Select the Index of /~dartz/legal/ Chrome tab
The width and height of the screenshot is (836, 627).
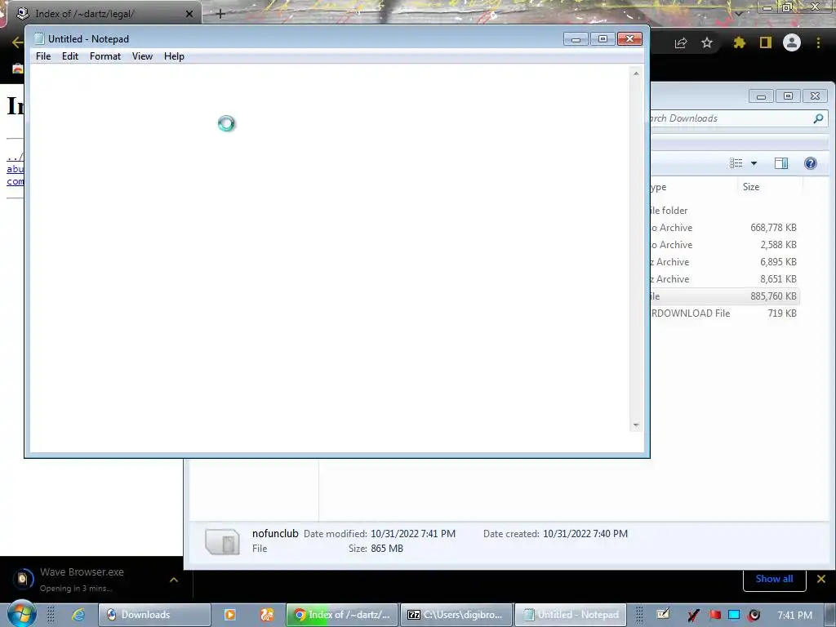[104, 13]
